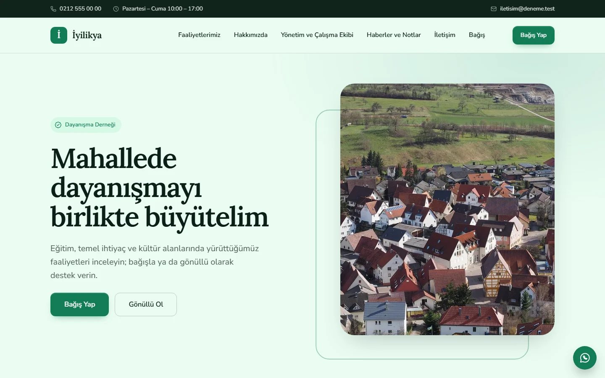Call phone number 0212 555 00 00
605x378 pixels.
(80, 9)
